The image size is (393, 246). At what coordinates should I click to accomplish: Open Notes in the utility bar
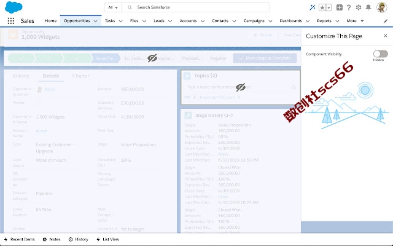coord(52,239)
